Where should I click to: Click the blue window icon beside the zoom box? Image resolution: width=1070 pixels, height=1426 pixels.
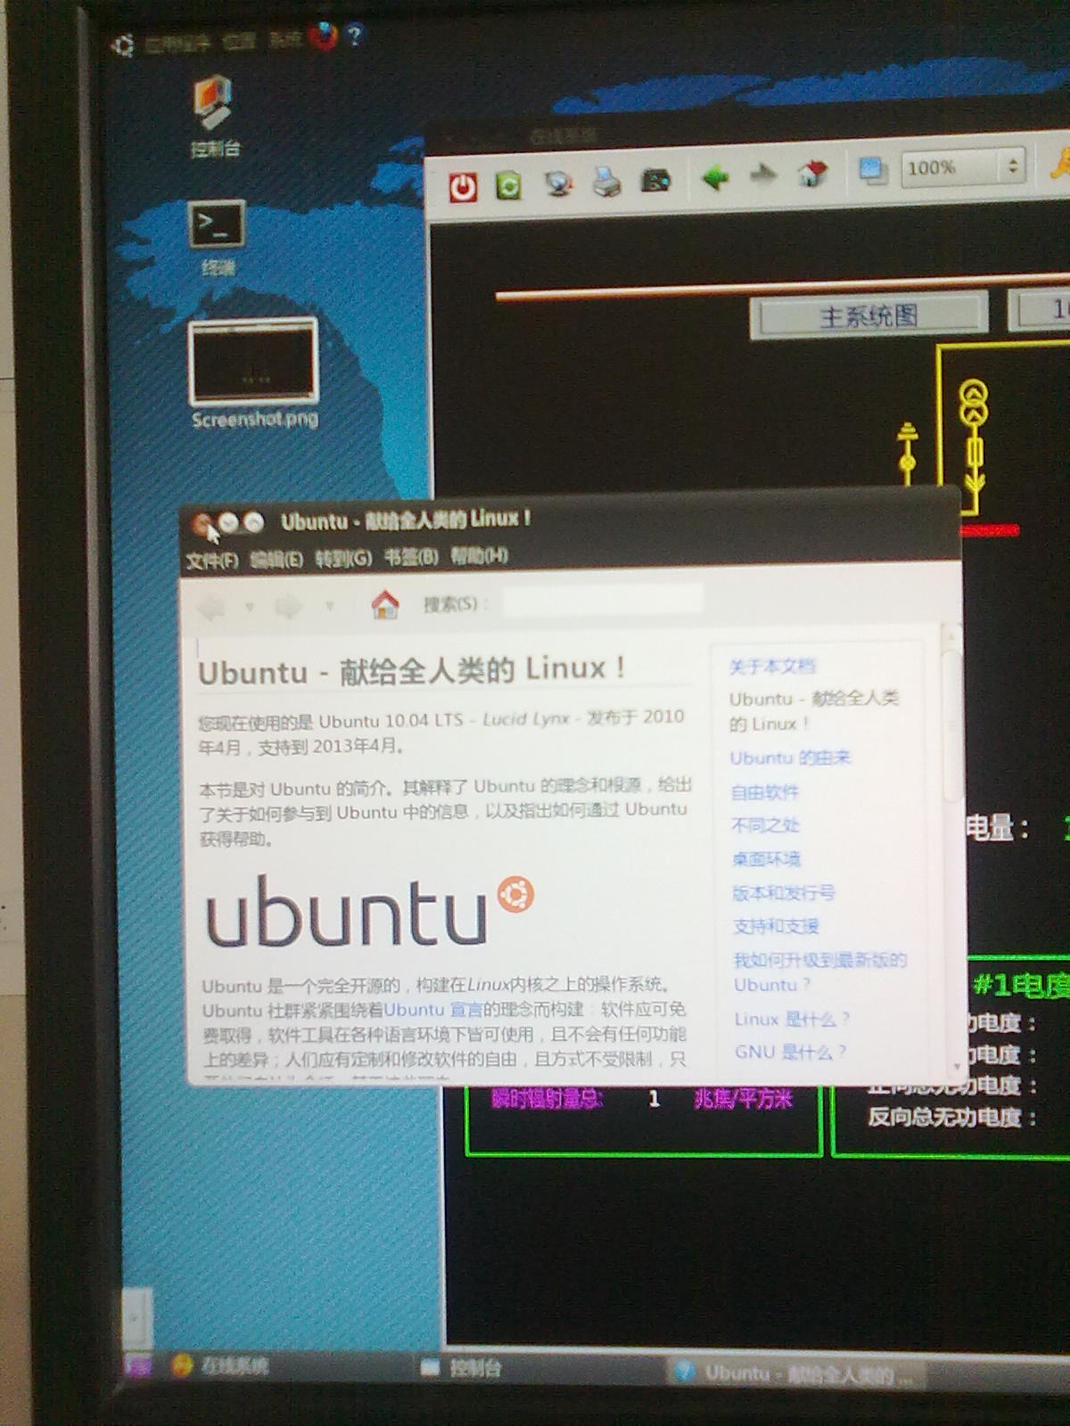pyautogui.click(x=873, y=170)
